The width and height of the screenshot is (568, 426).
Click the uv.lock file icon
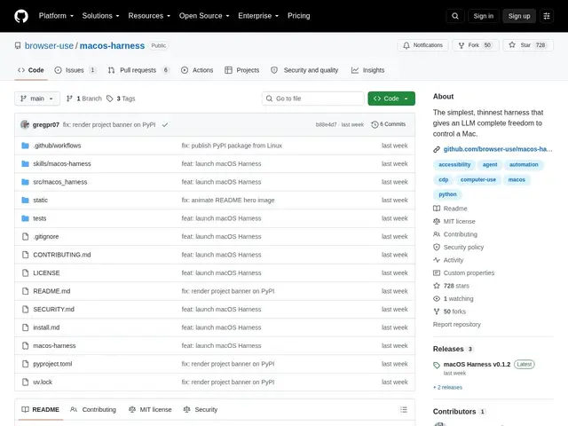(x=25, y=382)
